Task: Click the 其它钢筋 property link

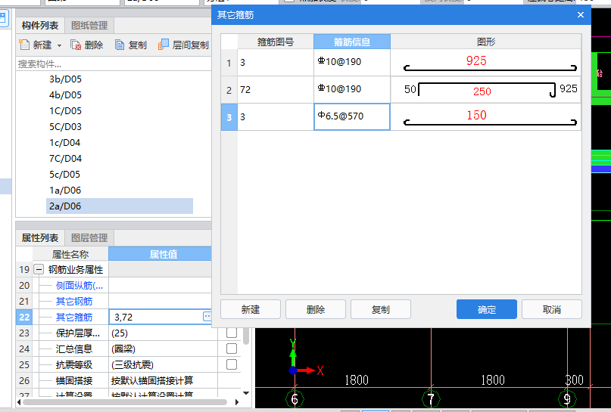Action: 74,302
